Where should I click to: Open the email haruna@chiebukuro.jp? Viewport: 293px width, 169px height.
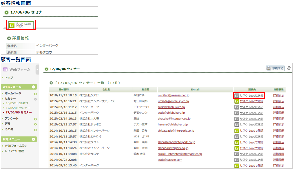pos(173,124)
